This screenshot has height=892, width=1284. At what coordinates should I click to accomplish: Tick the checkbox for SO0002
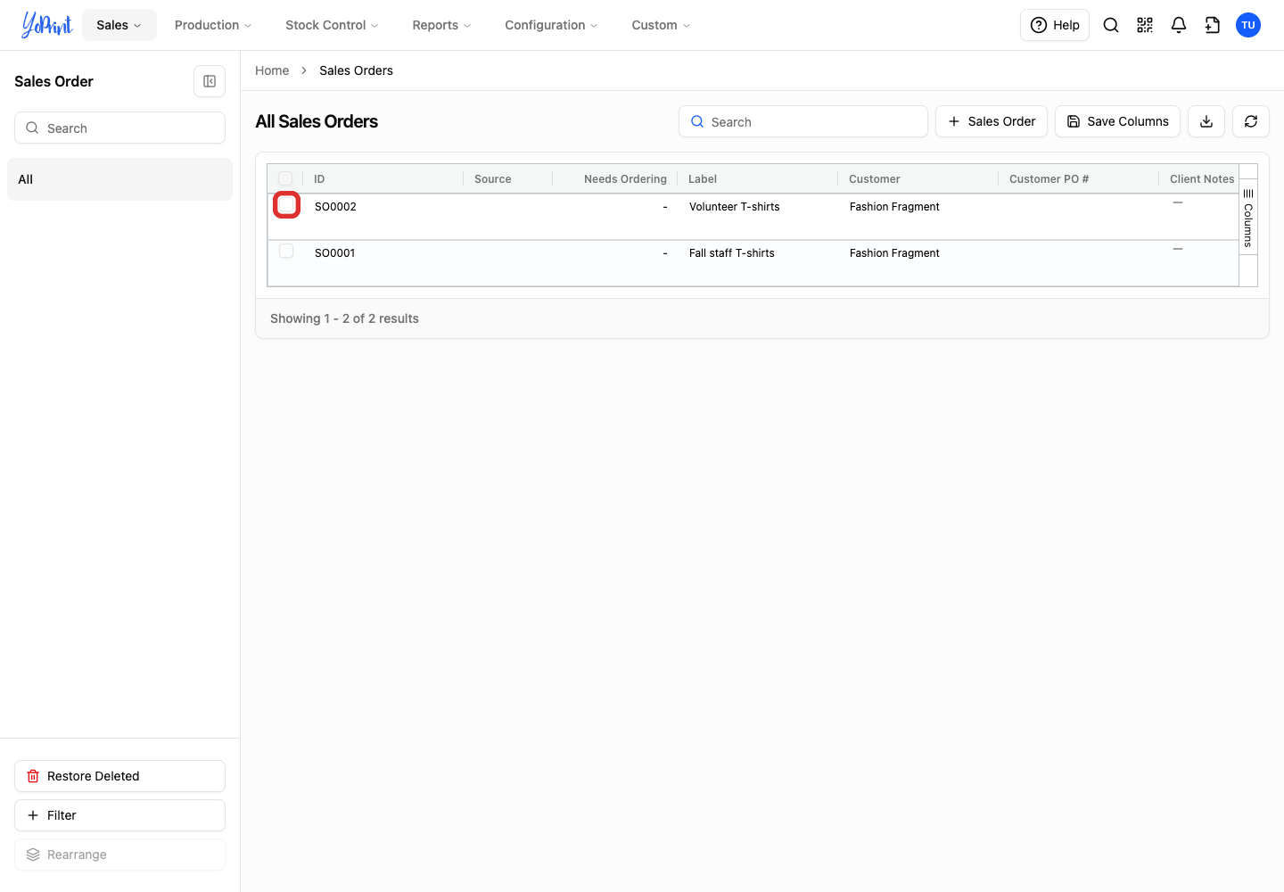[286, 205]
